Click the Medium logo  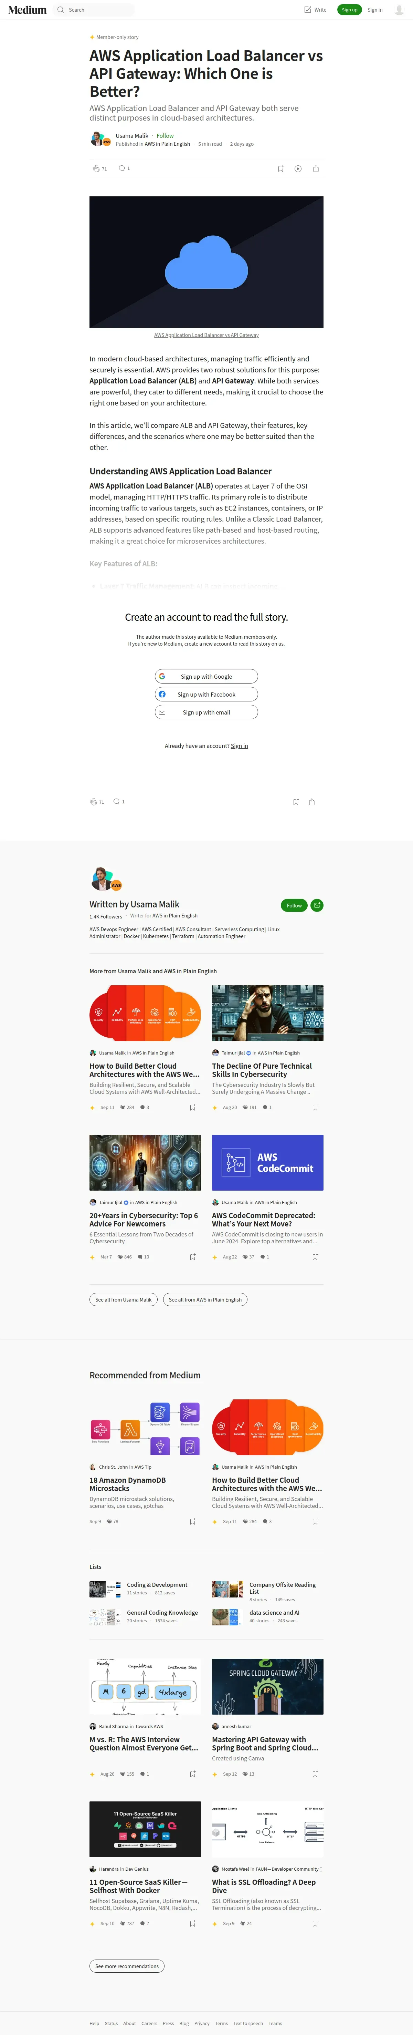(x=28, y=10)
